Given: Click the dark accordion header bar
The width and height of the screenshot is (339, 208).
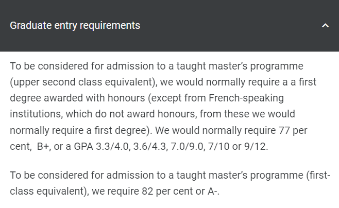Looking at the screenshot, I should click(x=169, y=26).
